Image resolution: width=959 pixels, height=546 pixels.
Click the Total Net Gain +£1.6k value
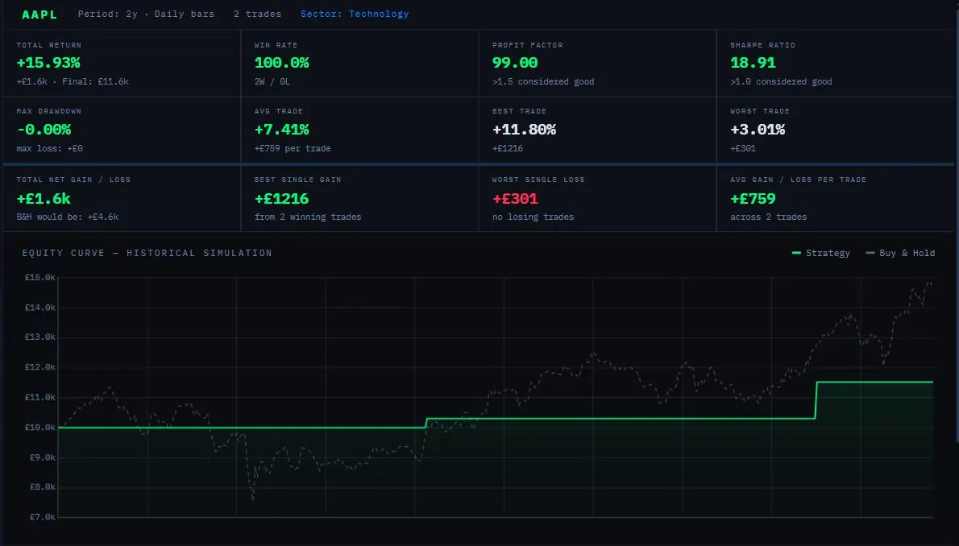coord(44,198)
